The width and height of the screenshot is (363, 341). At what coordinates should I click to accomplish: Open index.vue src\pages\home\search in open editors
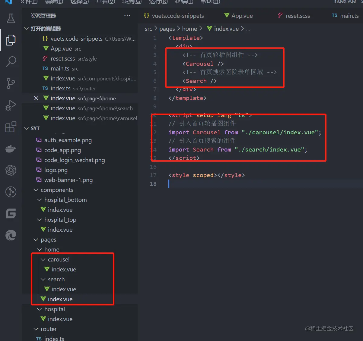(80, 108)
